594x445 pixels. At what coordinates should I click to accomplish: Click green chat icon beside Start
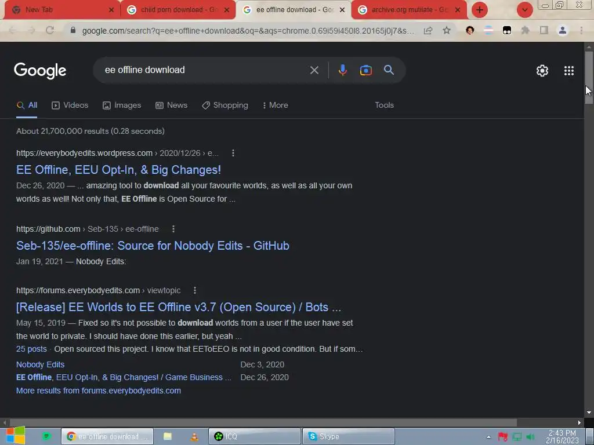tap(46, 436)
